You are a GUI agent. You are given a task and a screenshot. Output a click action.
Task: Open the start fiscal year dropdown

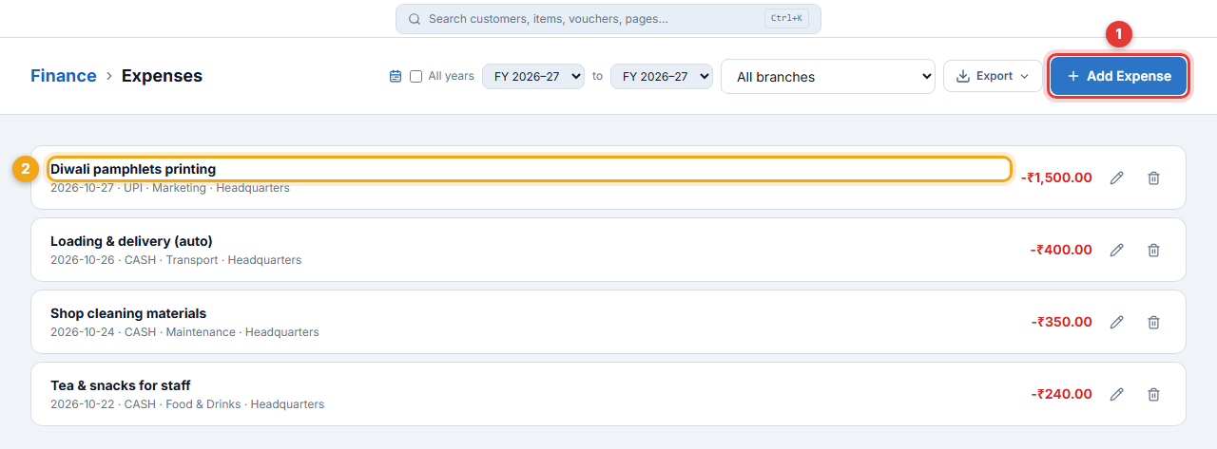533,76
